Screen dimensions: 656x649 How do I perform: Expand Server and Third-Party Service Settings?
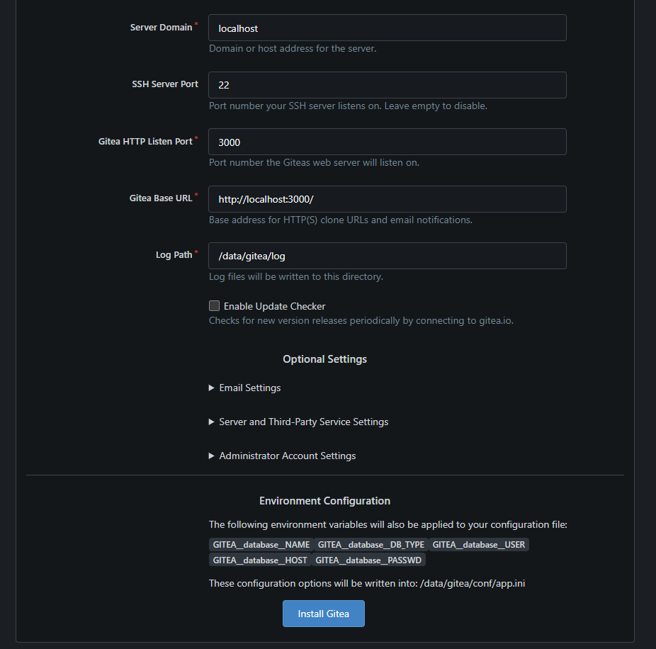[x=298, y=422]
